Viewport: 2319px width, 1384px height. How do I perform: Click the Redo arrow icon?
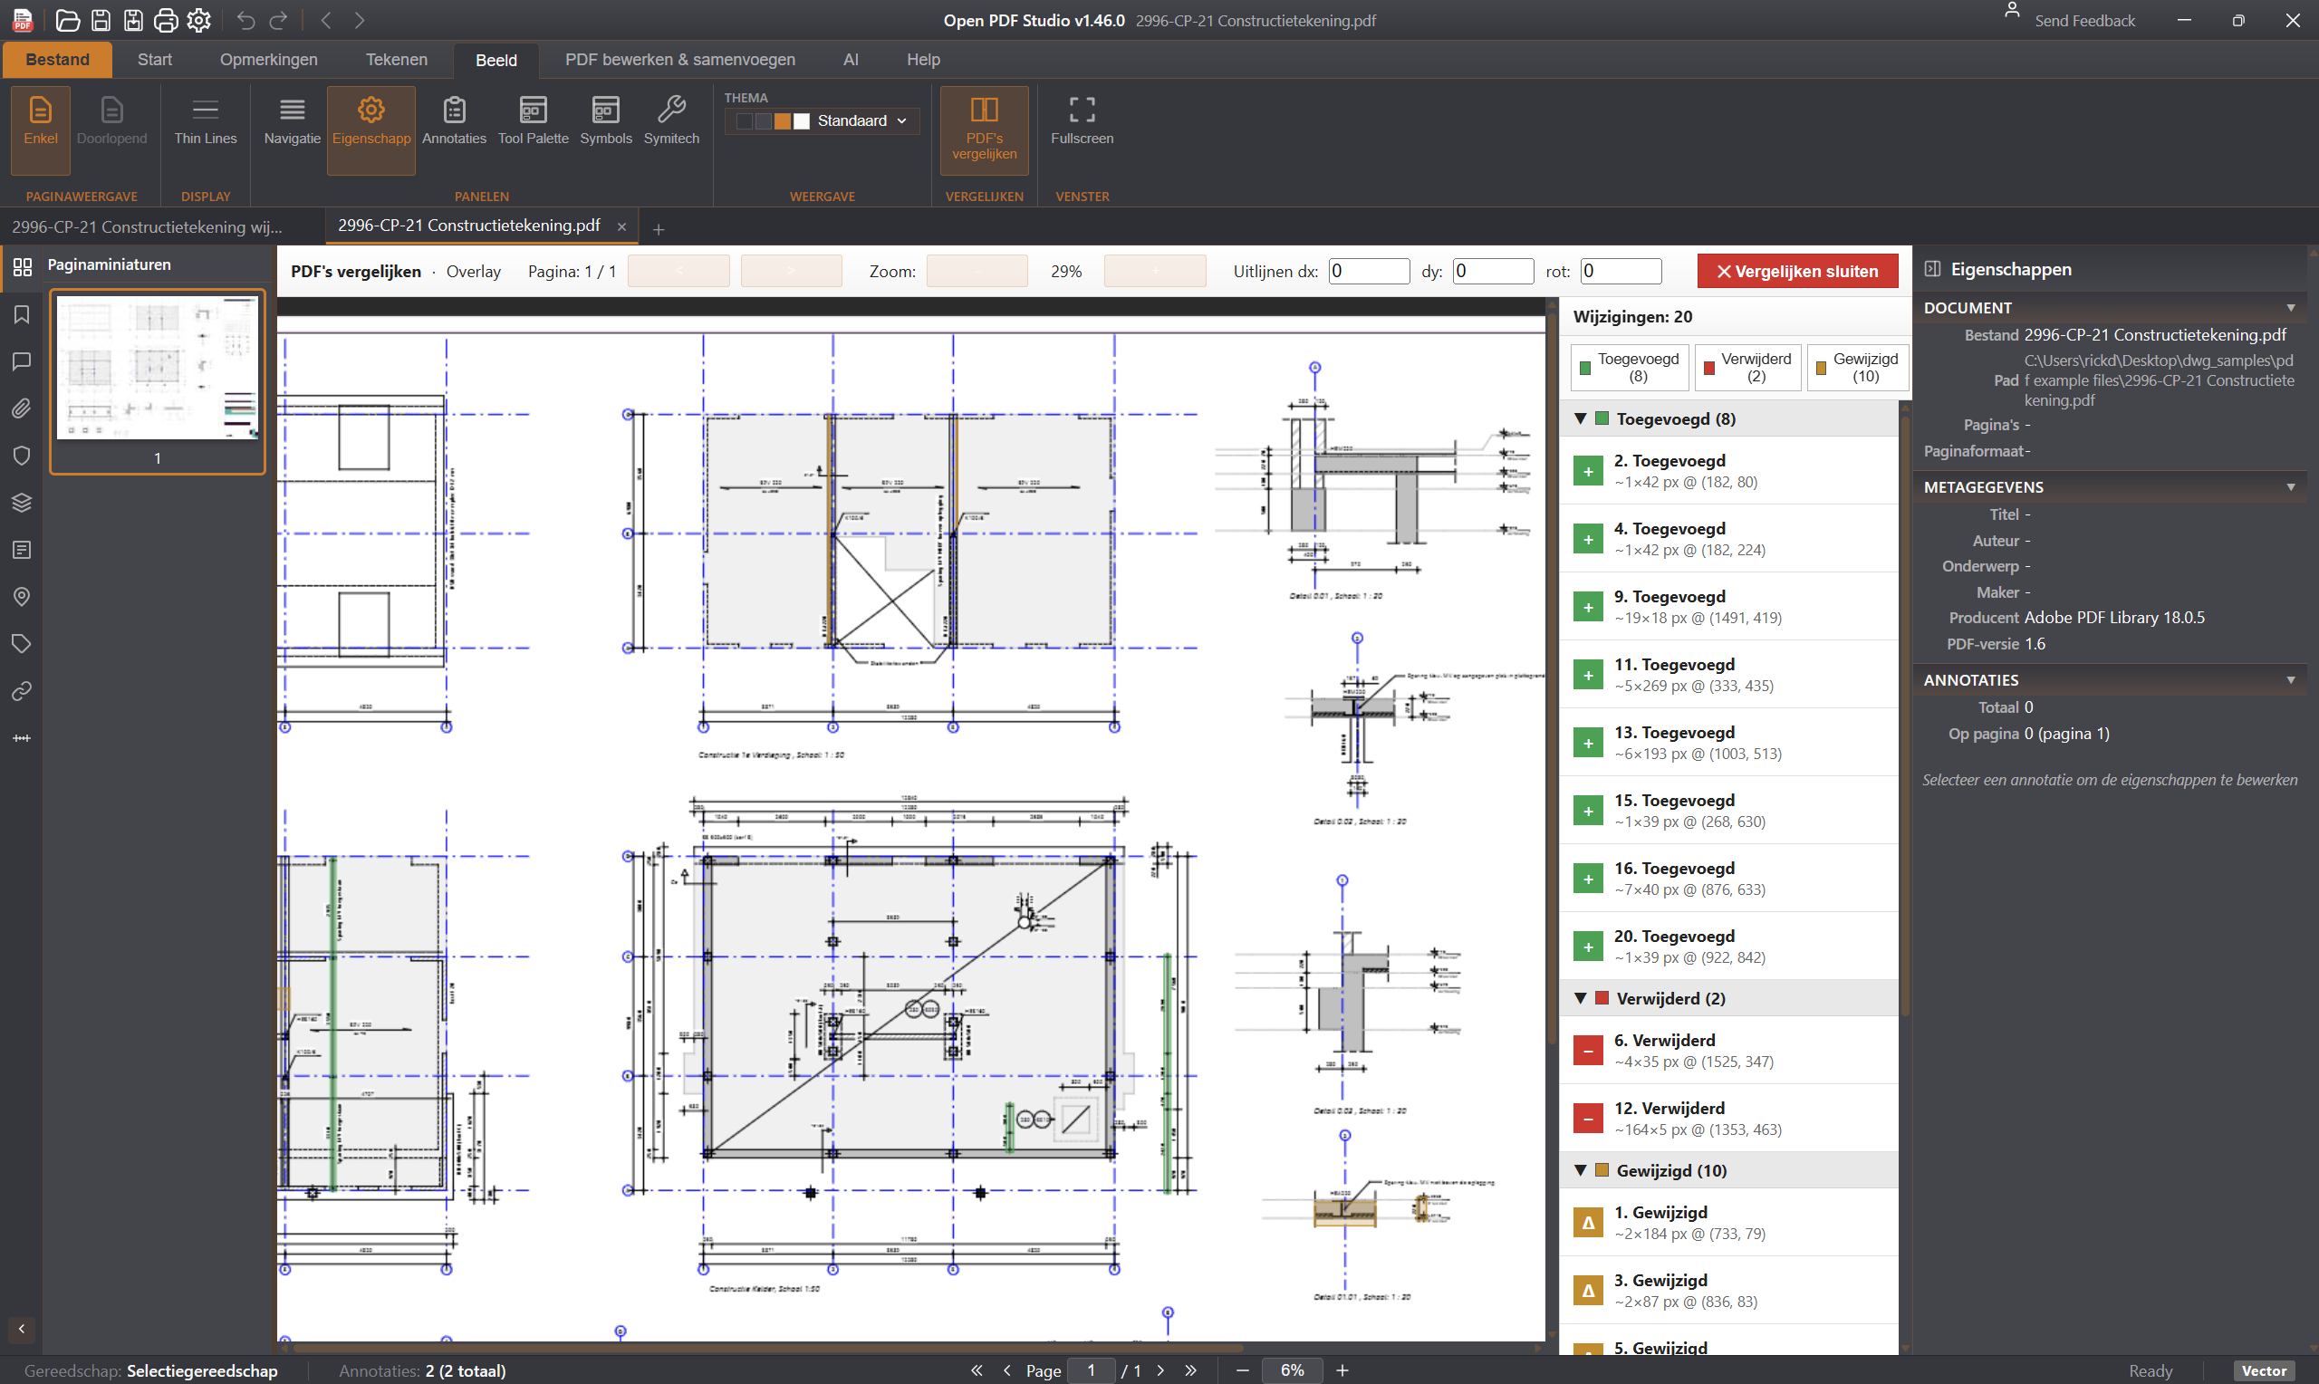(279, 20)
